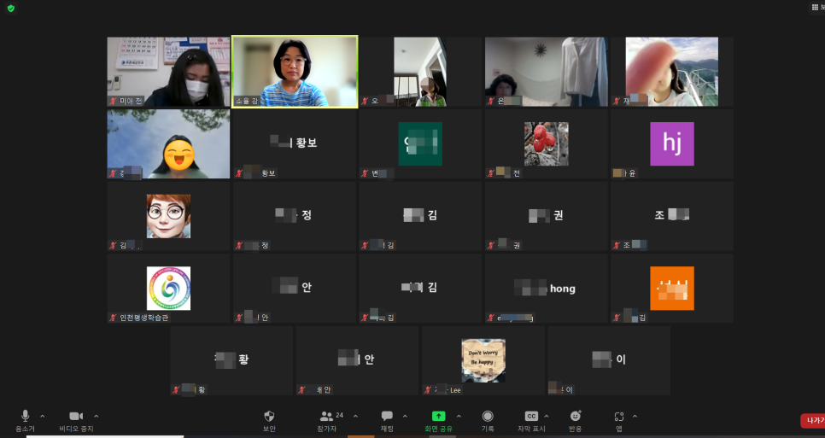Viewport: 825px width, 438px height.
Task: Click the 소율 강 name label
Action: pyautogui.click(x=246, y=101)
